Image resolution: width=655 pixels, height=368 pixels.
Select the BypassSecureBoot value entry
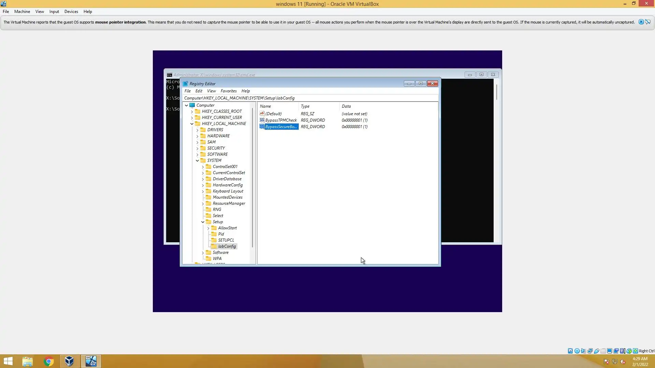[x=281, y=127]
